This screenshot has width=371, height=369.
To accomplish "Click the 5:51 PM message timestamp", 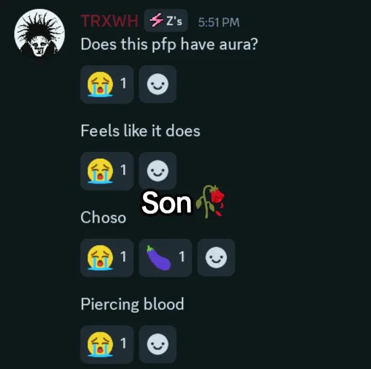I will [219, 22].
